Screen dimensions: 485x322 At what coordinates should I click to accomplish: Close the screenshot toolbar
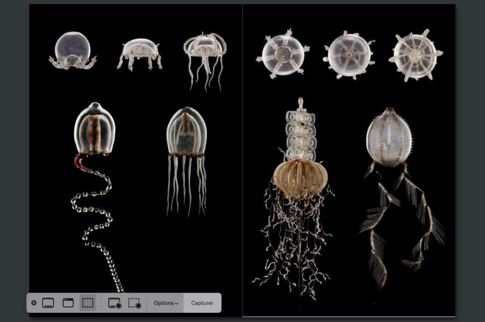(x=34, y=303)
